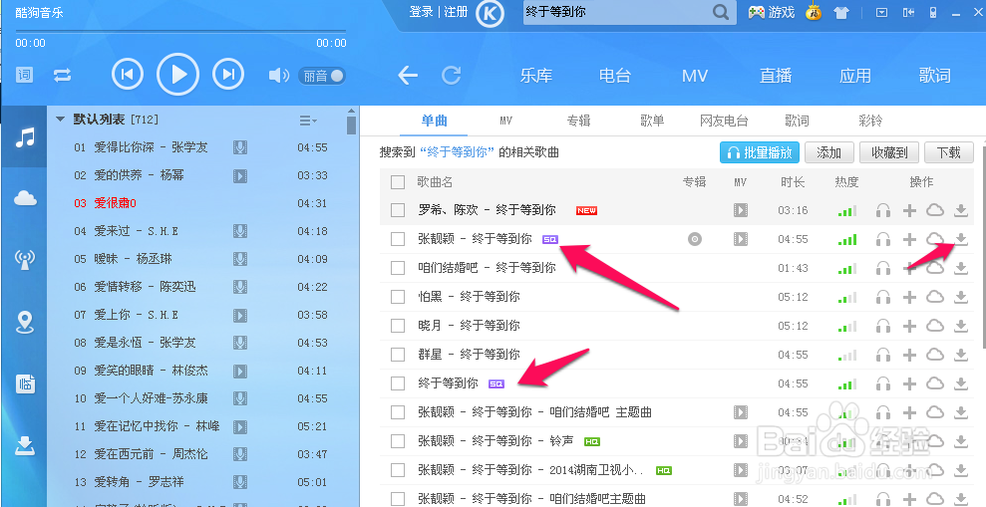Screen dimensions: 986x507
Task: Skip to the next track
Action: (x=229, y=75)
